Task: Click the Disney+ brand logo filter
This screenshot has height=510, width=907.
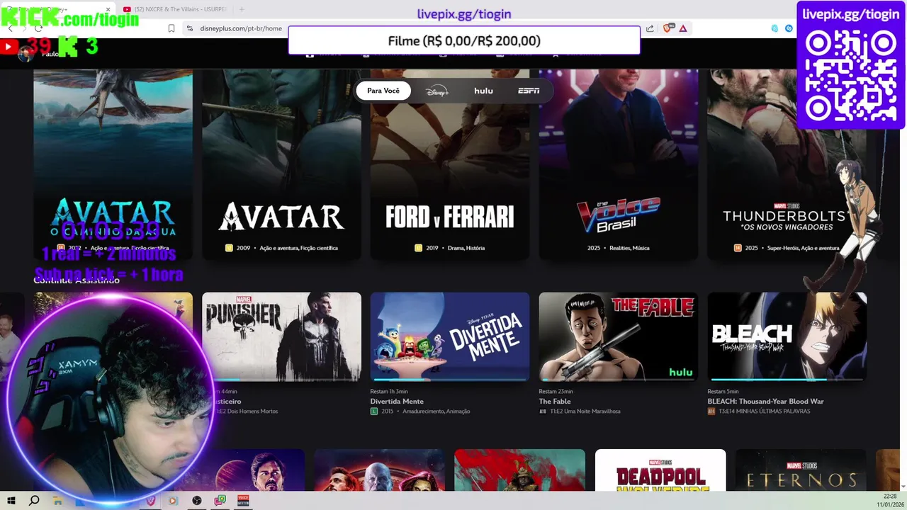Action: 437,91
